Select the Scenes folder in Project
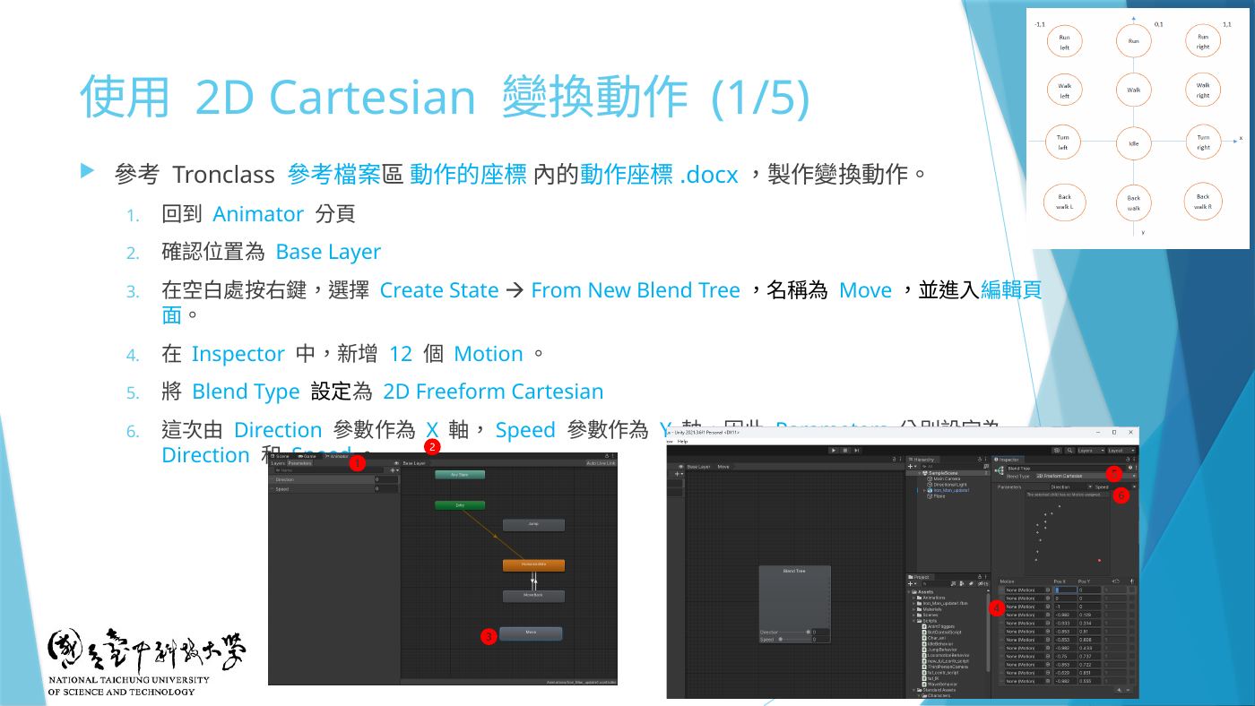 click(928, 616)
